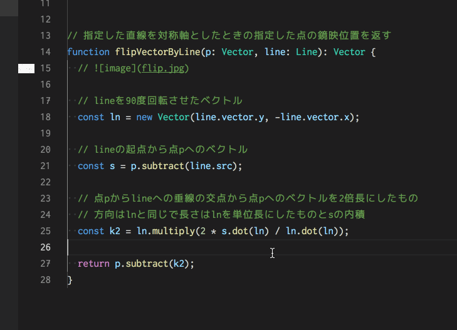This screenshot has width=457, height=330.
Task: Click line number 28 in the gutter
Action: click(45, 280)
